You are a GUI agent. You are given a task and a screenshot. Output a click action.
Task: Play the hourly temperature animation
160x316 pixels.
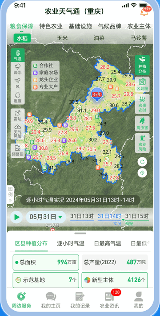coord(16,217)
